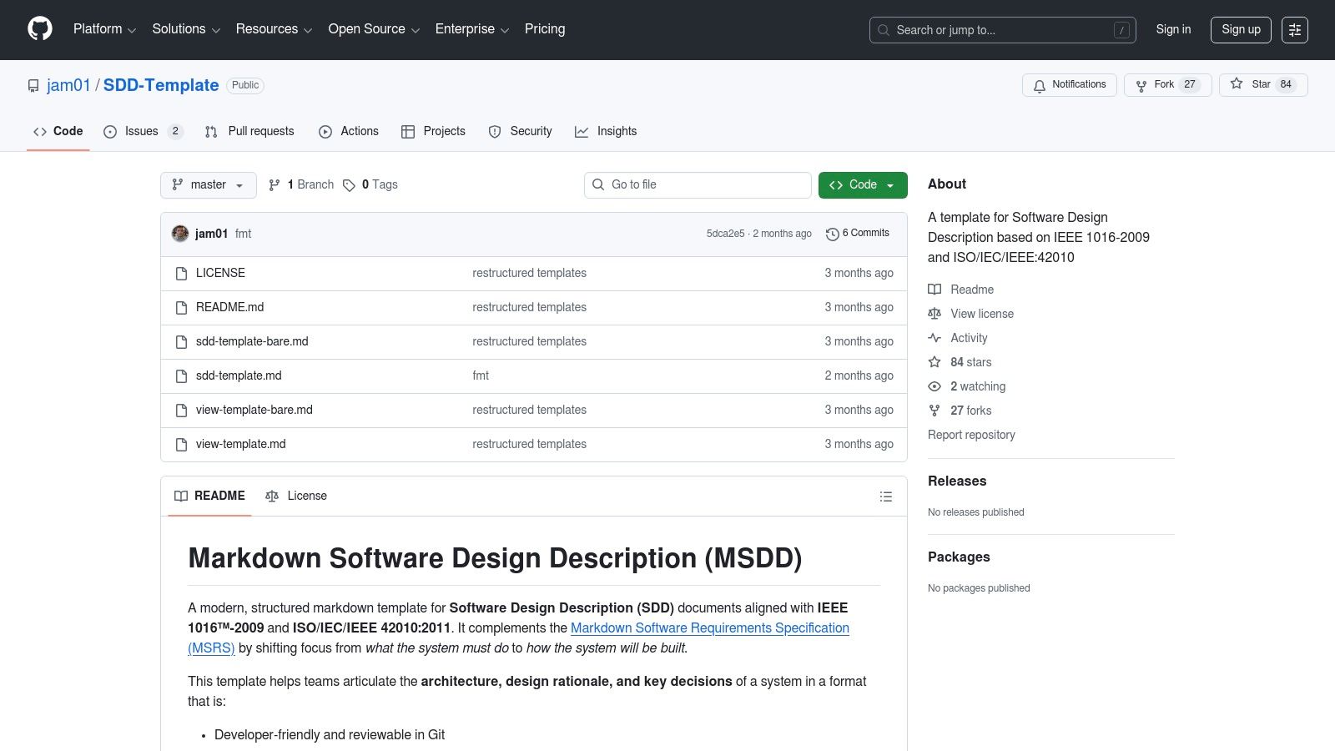Open the sdd-template.md file

(x=239, y=376)
